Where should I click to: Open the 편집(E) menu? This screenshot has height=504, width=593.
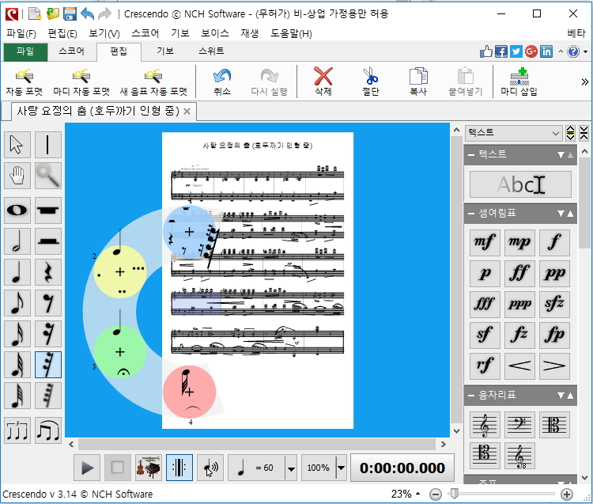[x=62, y=33]
